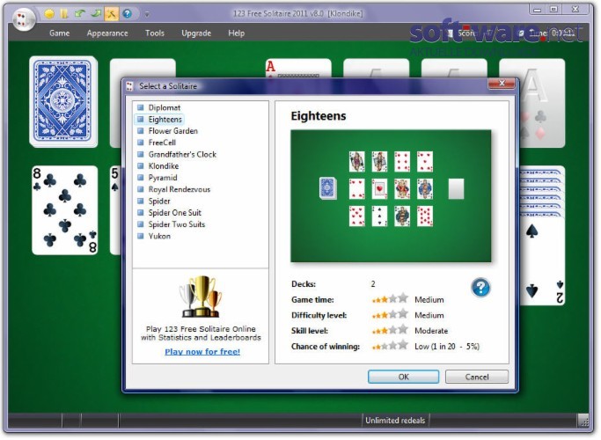The height and width of the screenshot is (440, 601).
Task: Follow the Play now for free link
Action: (202, 352)
